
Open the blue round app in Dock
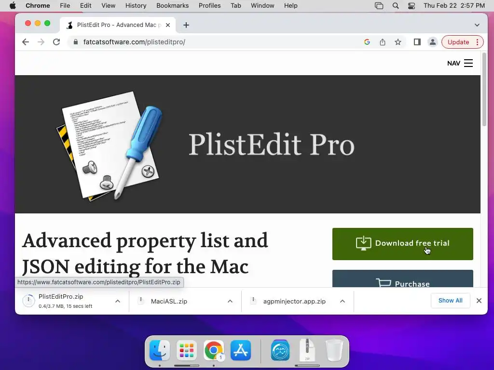tap(280, 350)
